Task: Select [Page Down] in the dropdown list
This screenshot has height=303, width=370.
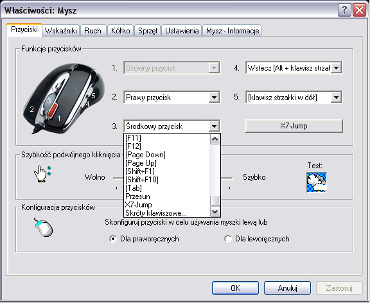Action: click(x=167, y=155)
